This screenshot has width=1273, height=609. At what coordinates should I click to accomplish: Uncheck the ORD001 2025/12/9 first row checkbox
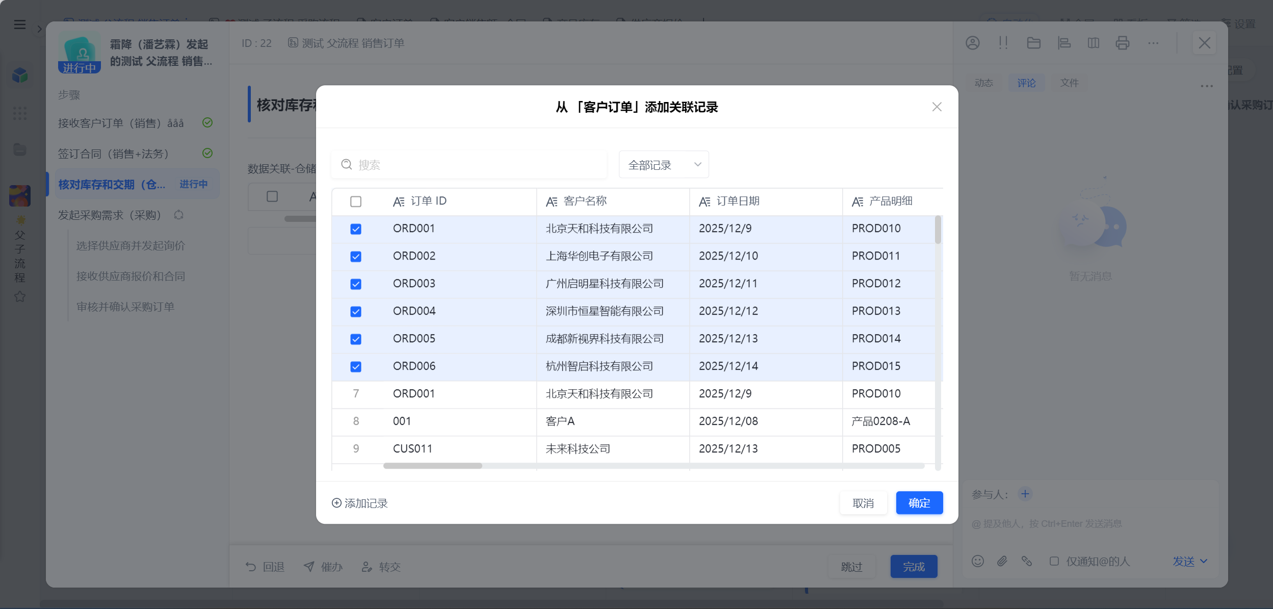[356, 229]
